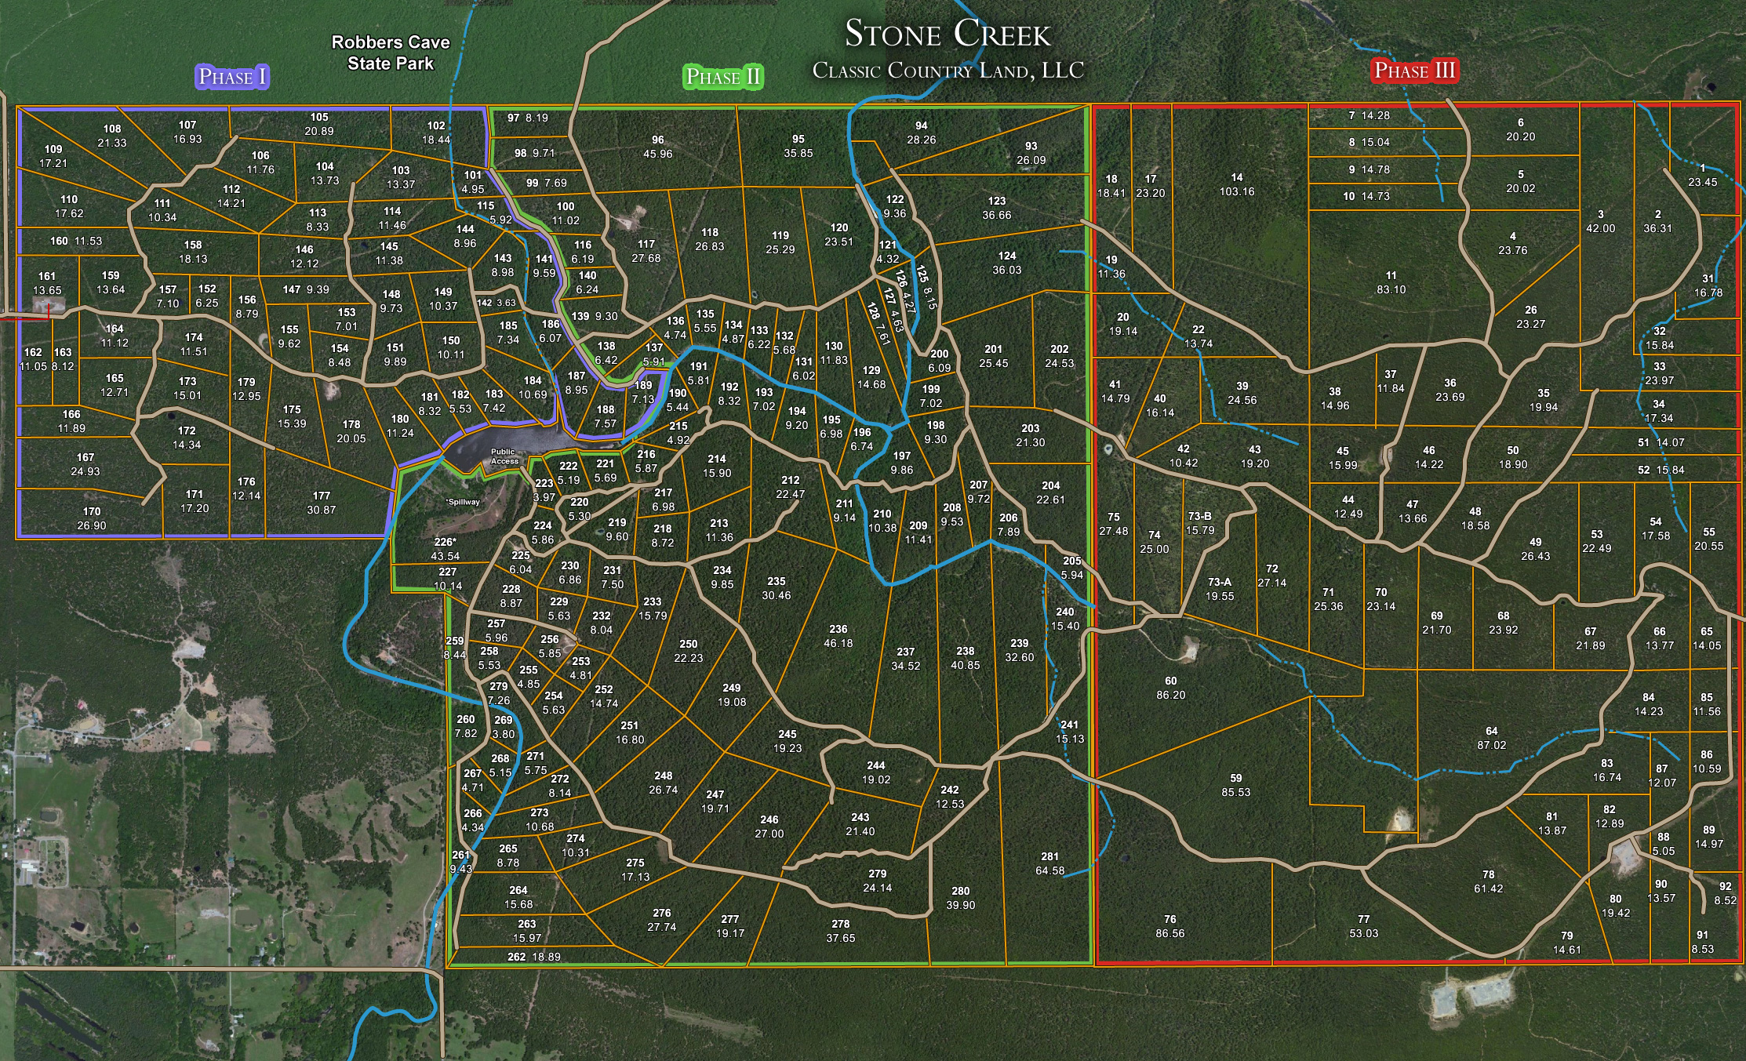Image resolution: width=1746 pixels, height=1061 pixels.
Task: Click the Stone Creek title
Action: point(948,35)
